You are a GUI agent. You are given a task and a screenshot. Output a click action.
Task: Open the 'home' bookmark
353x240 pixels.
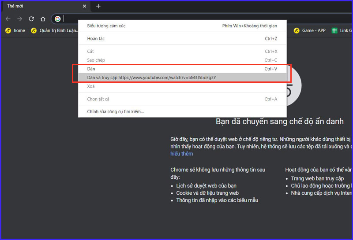tap(15, 30)
